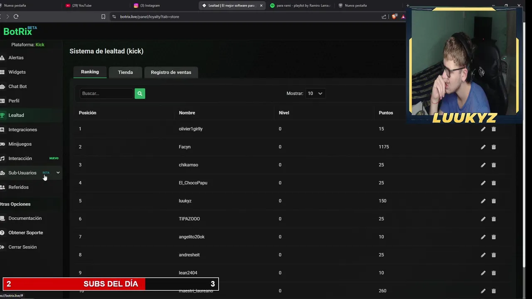Click the 1175 points value
Screen dimensions: 532x299
coord(384,147)
